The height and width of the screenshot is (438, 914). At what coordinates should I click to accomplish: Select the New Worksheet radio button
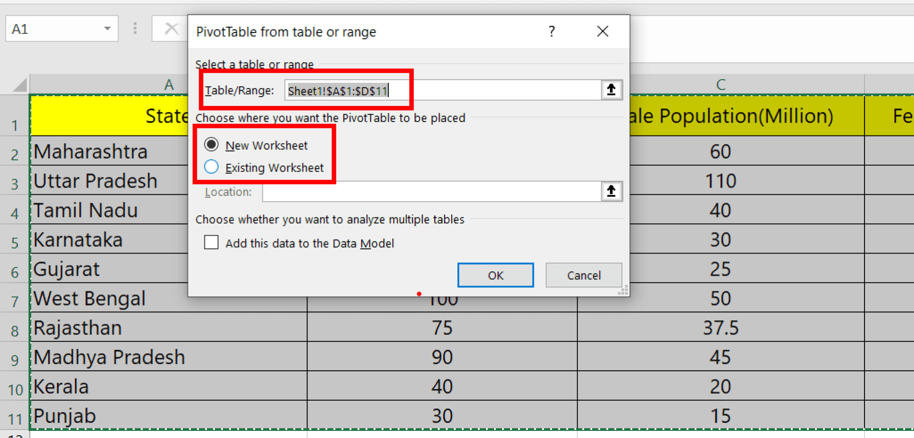(211, 144)
